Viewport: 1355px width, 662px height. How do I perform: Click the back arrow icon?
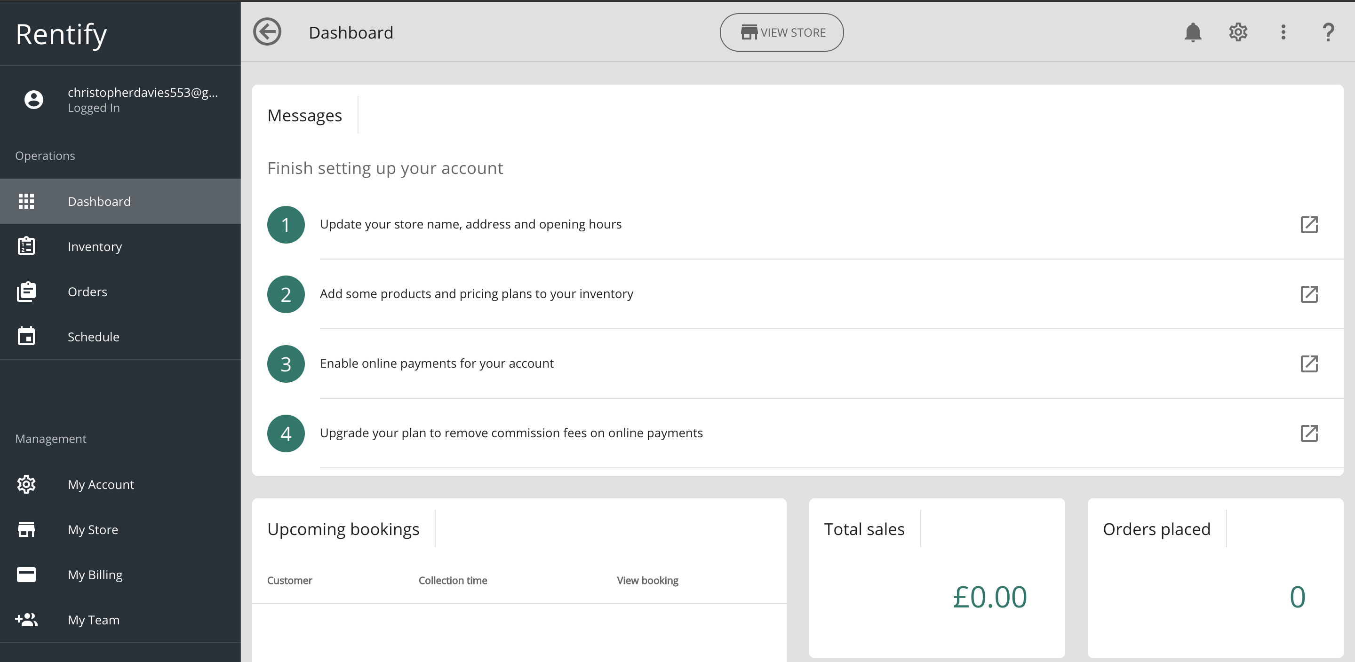(x=267, y=32)
